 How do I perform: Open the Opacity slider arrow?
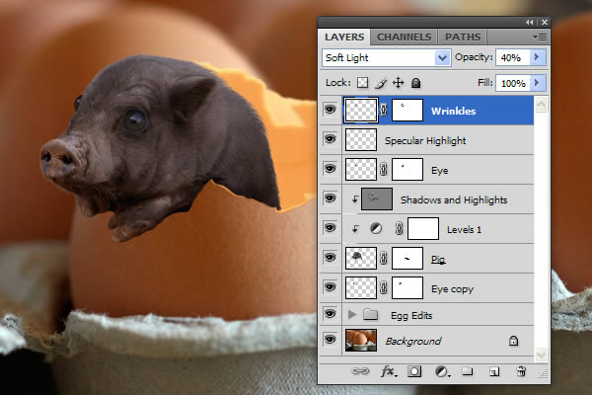537,57
